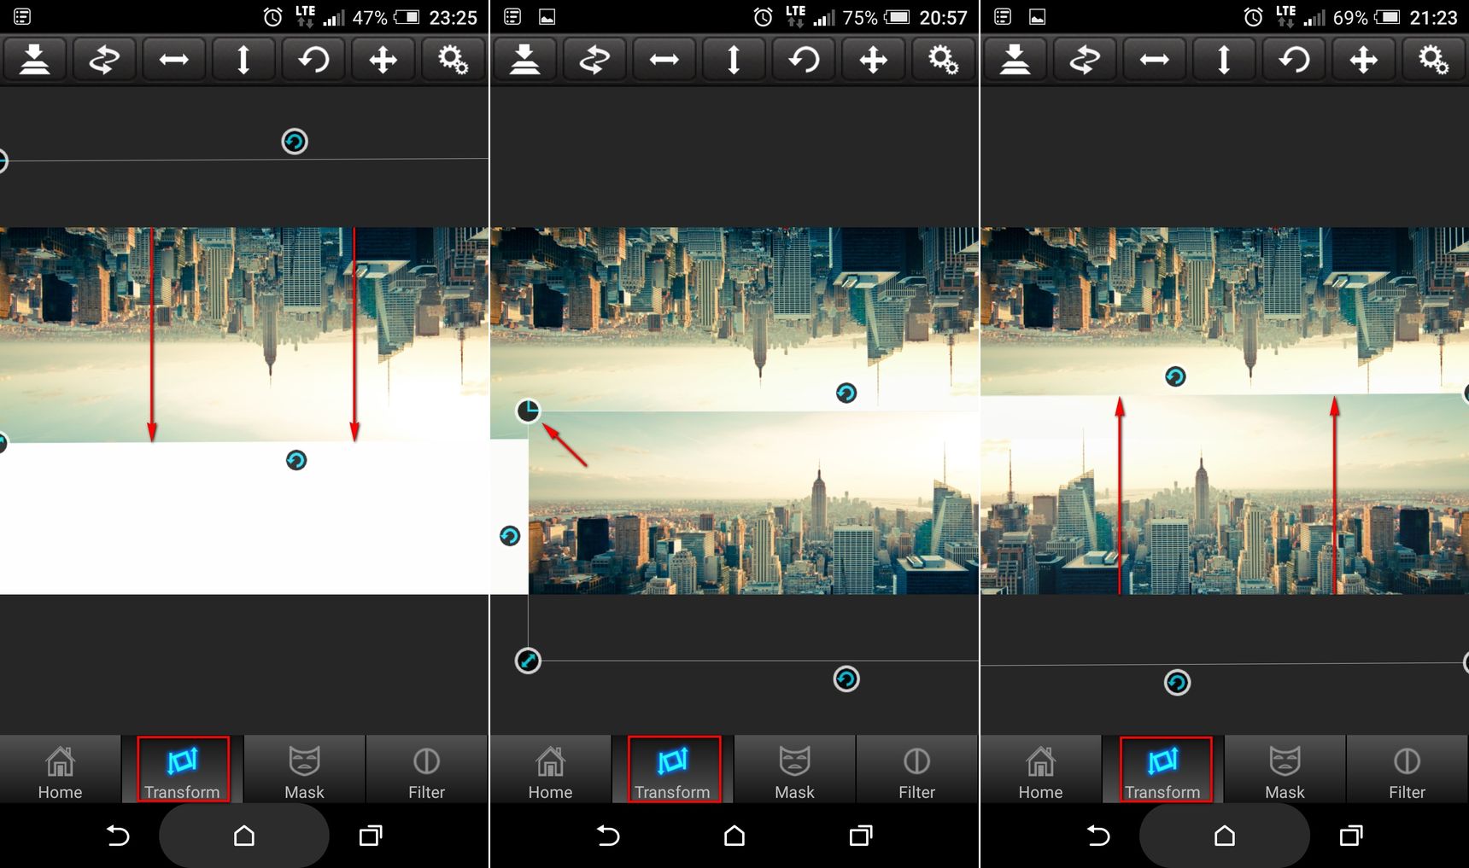
Task: Tap the move cross icon in the 20:57 screen
Action: coord(874,60)
